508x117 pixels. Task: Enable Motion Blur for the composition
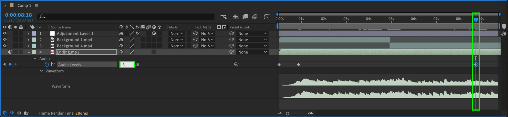[x=255, y=17]
